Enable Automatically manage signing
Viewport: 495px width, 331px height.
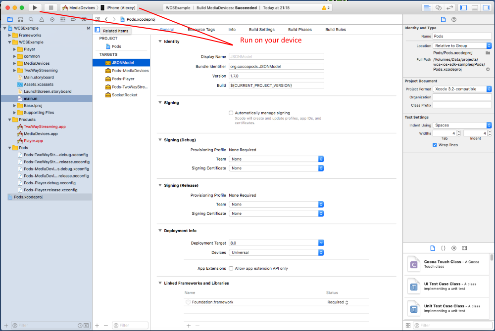(x=231, y=113)
